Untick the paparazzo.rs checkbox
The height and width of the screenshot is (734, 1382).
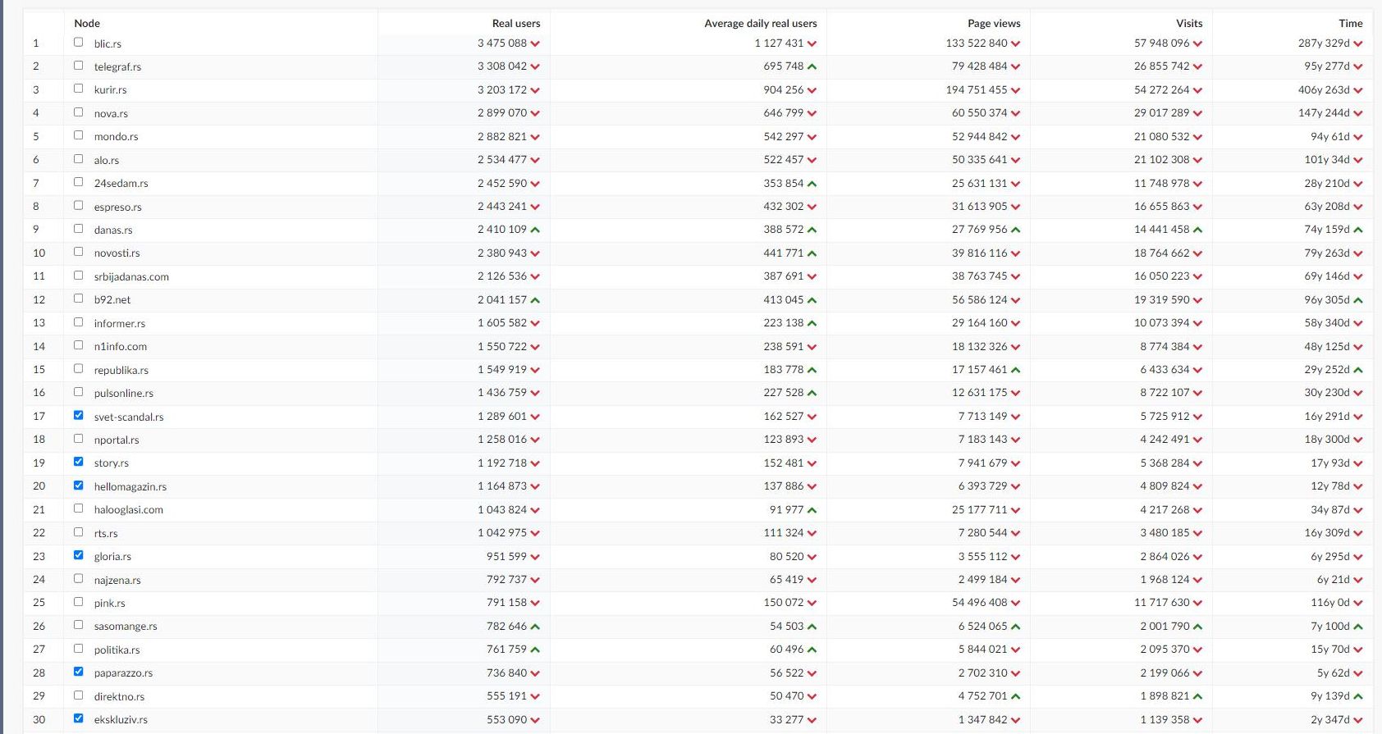point(79,672)
